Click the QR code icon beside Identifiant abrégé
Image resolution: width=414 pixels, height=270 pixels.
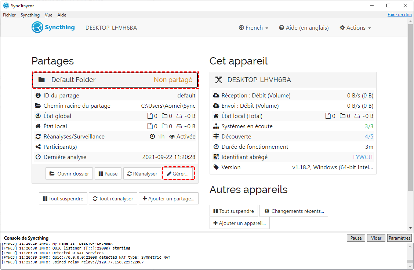coord(216,157)
